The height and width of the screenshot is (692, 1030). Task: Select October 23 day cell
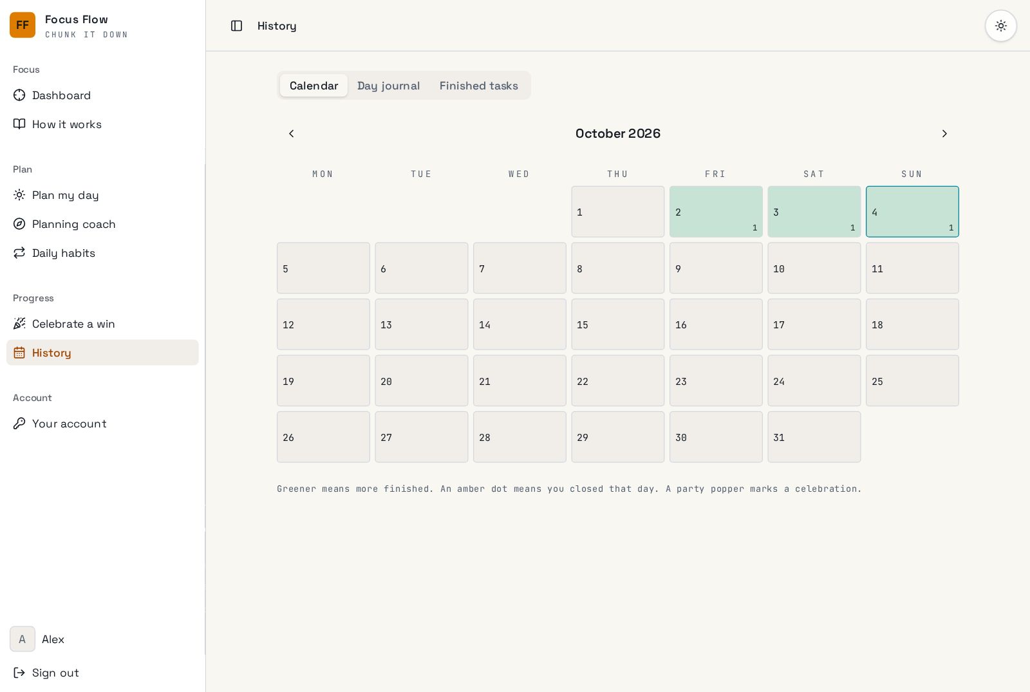coord(716,380)
